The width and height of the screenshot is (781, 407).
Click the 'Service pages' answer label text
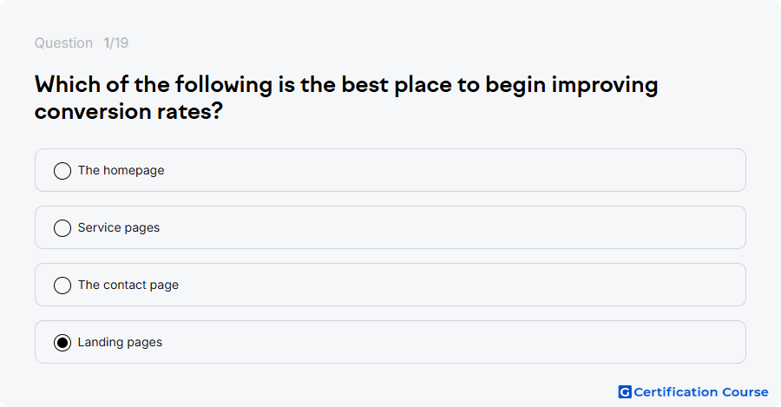coord(119,227)
